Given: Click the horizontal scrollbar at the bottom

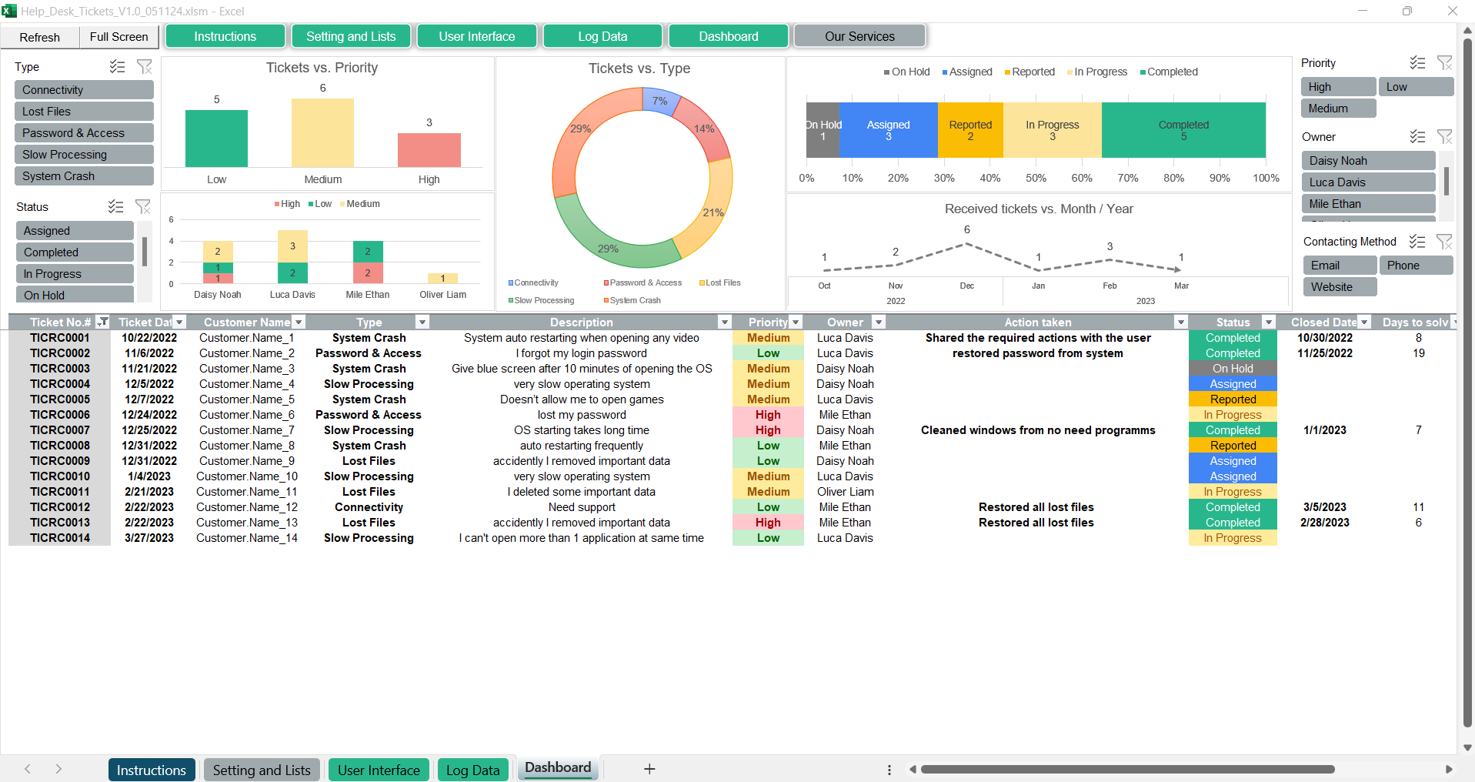Looking at the screenshot, I should (x=1127, y=769).
